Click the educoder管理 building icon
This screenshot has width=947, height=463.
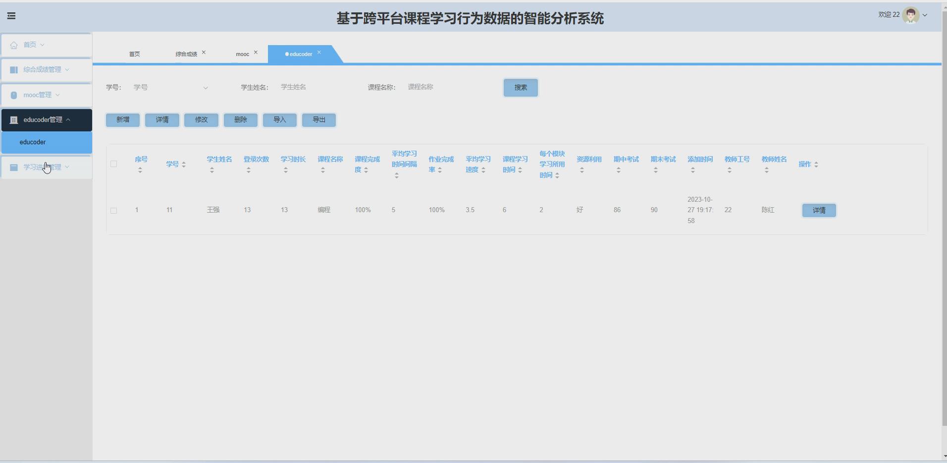[13, 119]
